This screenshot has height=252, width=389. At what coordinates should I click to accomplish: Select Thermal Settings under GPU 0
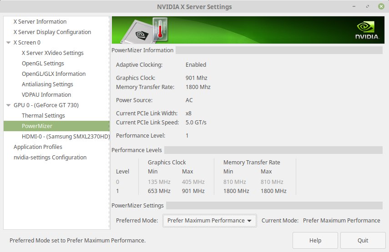tap(43, 116)
